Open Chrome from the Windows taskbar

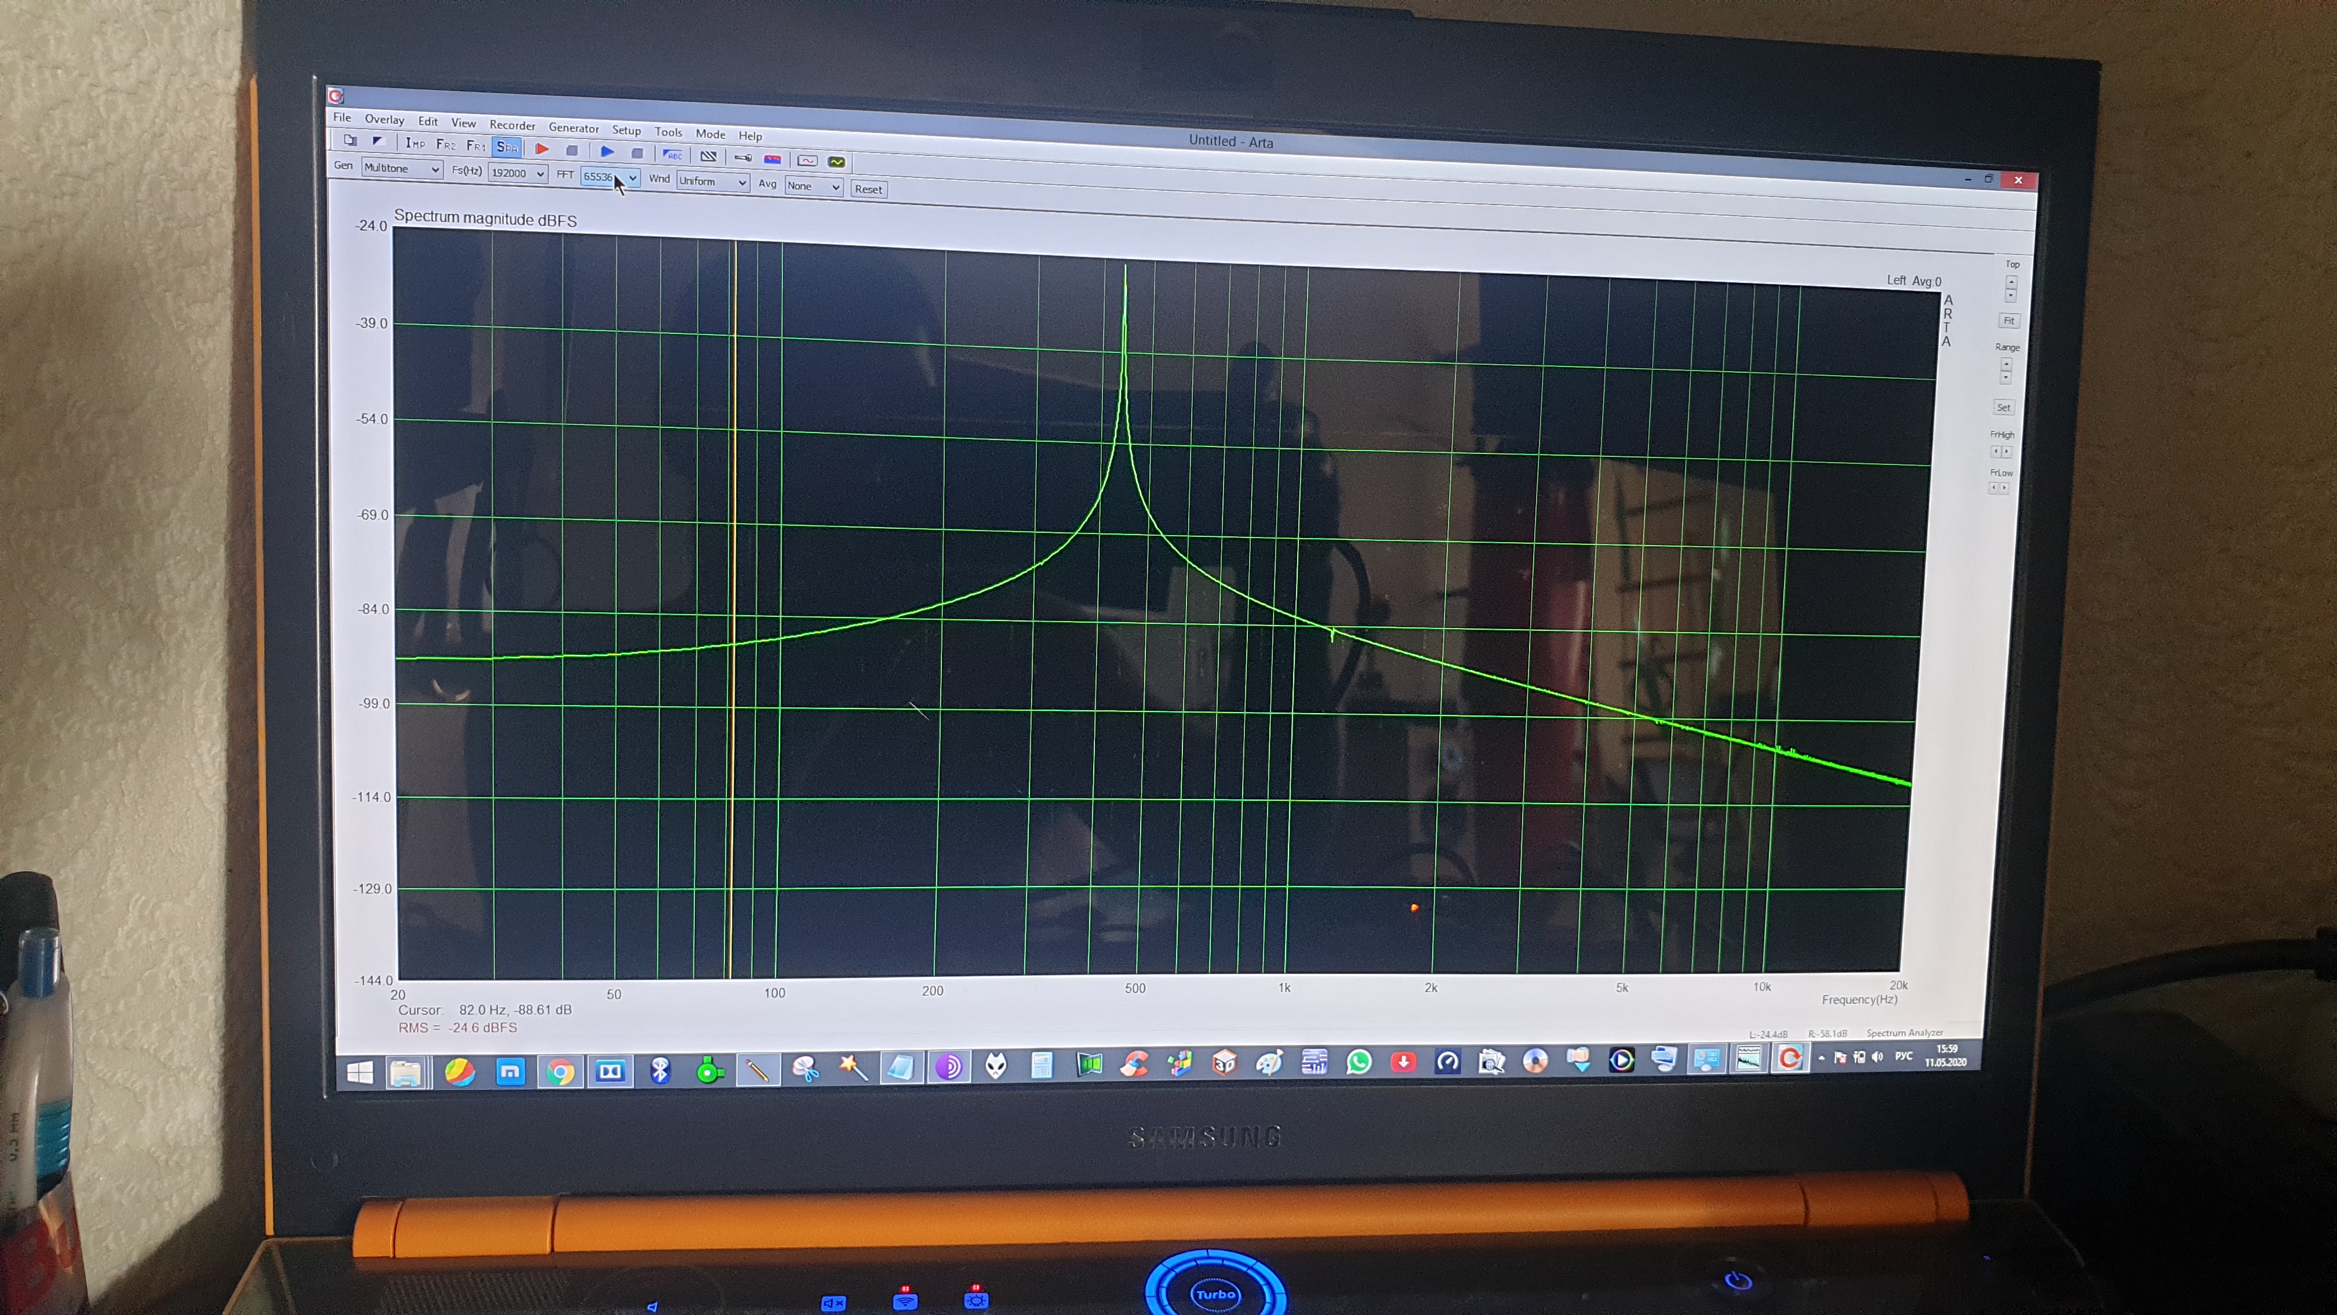point(560,1072)
